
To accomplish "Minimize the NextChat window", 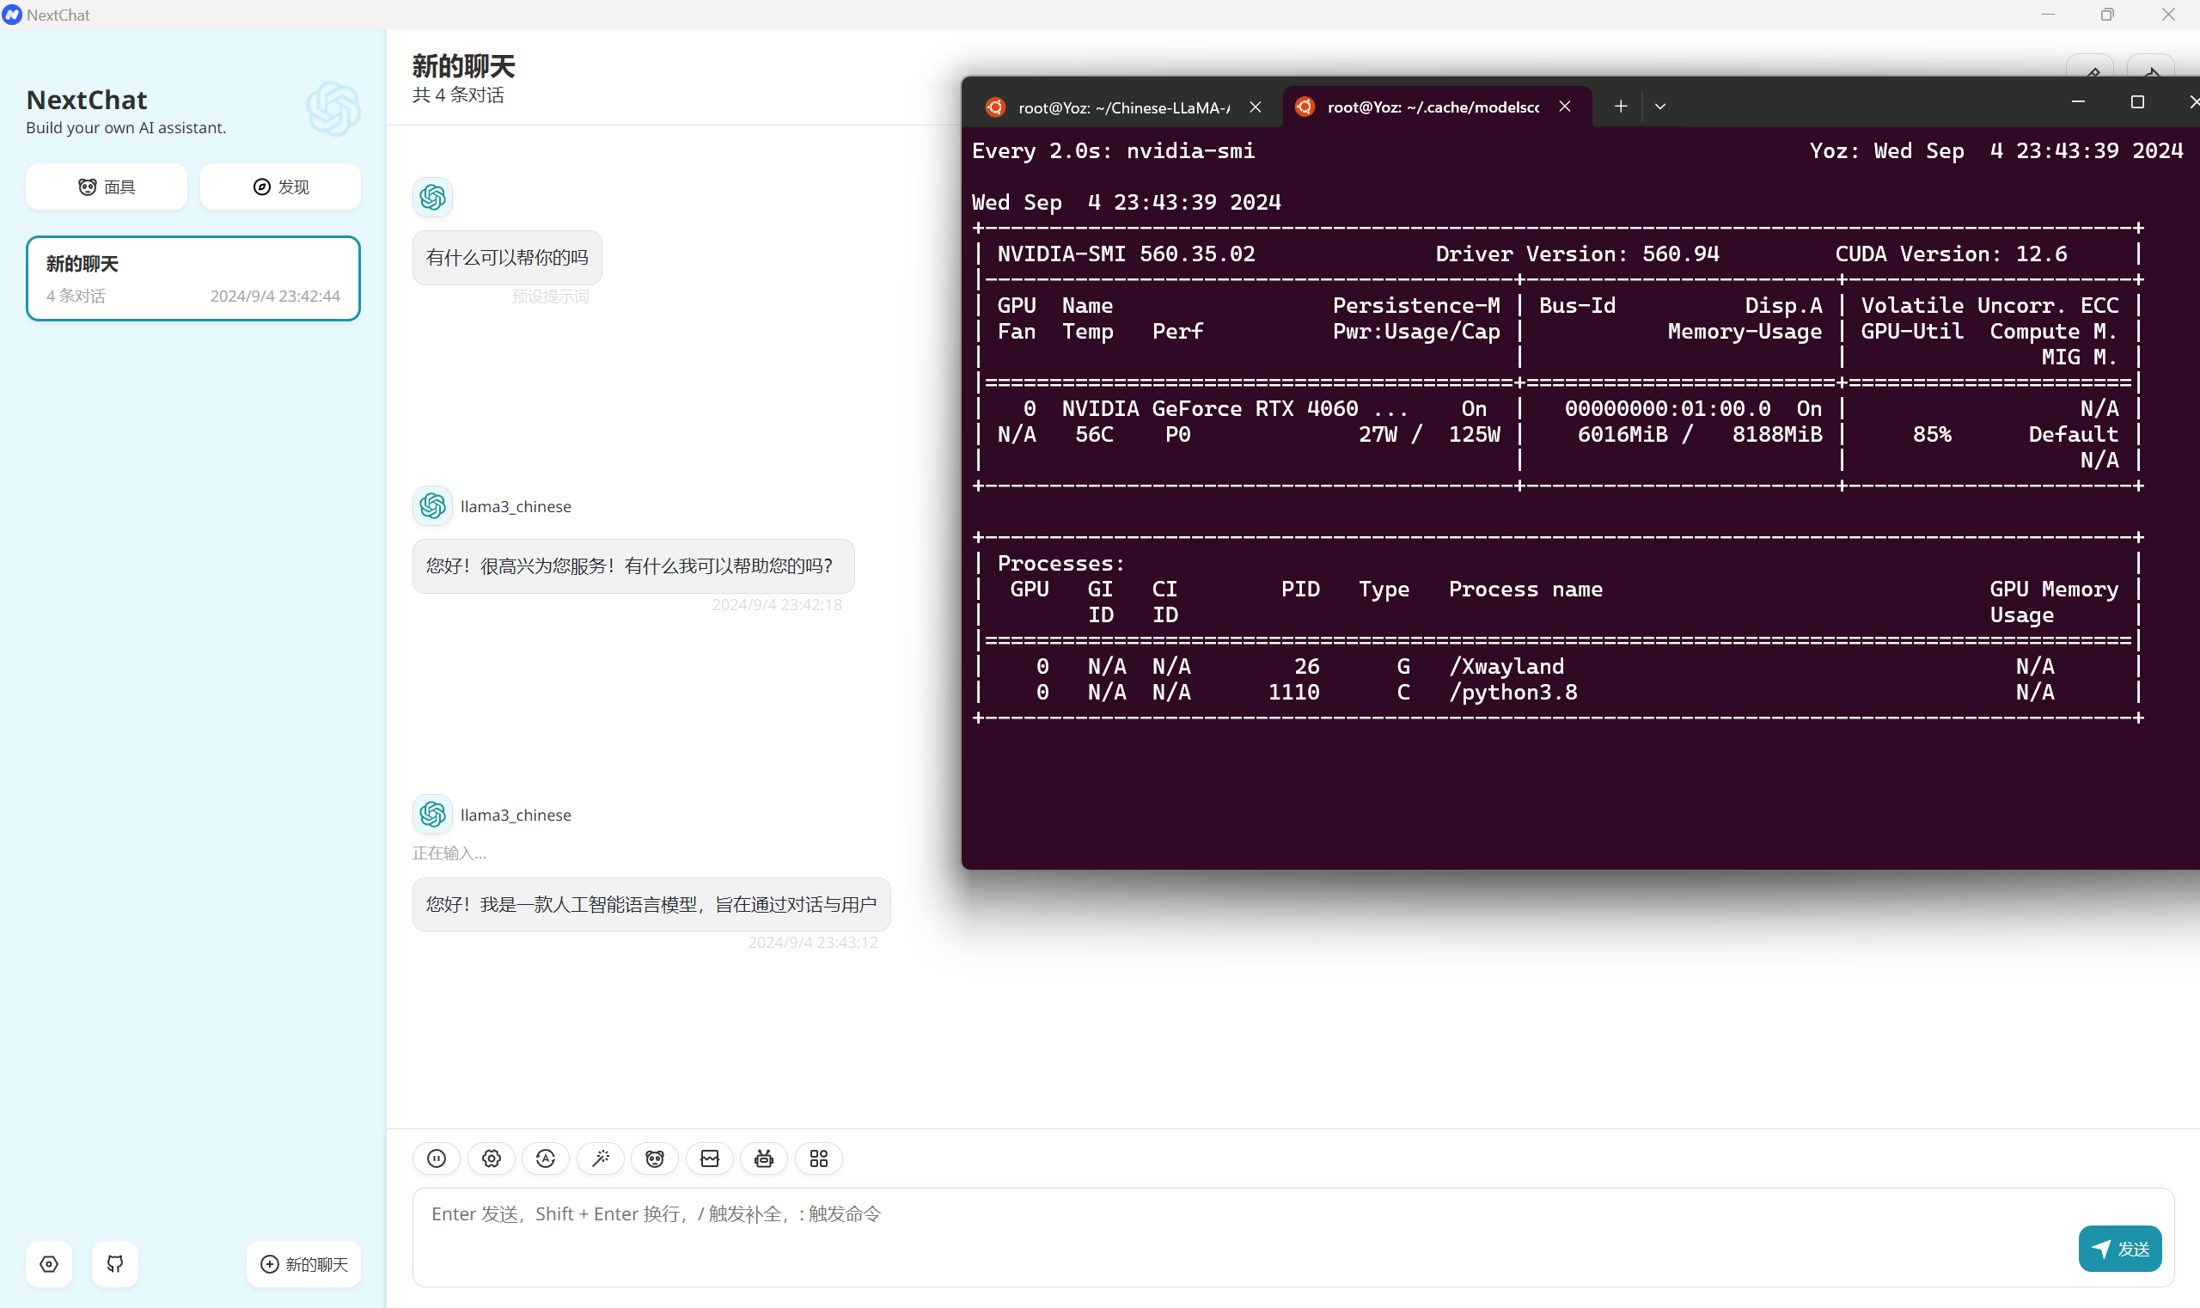I will click(2048, 14).
